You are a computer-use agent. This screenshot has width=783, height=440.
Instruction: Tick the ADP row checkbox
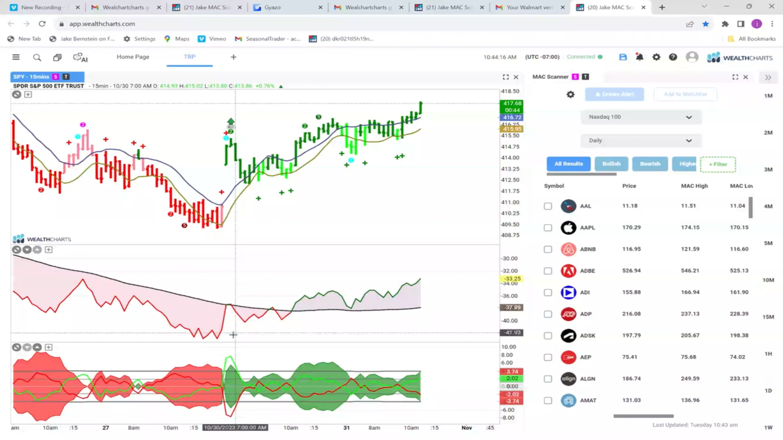[x=548, y=314]
